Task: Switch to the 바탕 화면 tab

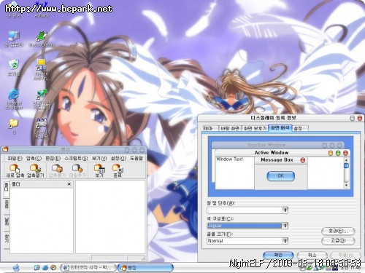Action: point(230,128)
